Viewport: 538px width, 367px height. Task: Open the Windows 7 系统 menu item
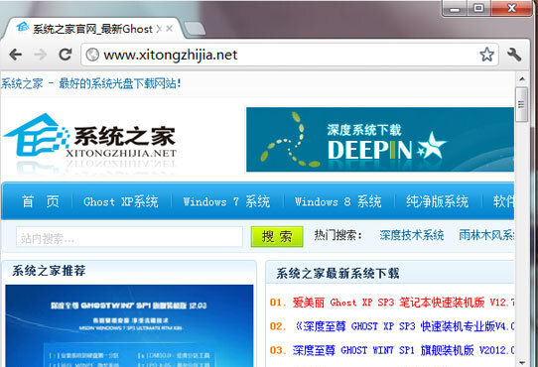226,201
